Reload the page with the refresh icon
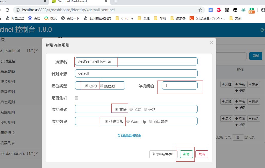This screenshot has width=265, height=168. pyautogui.click(x=7, y=10)
